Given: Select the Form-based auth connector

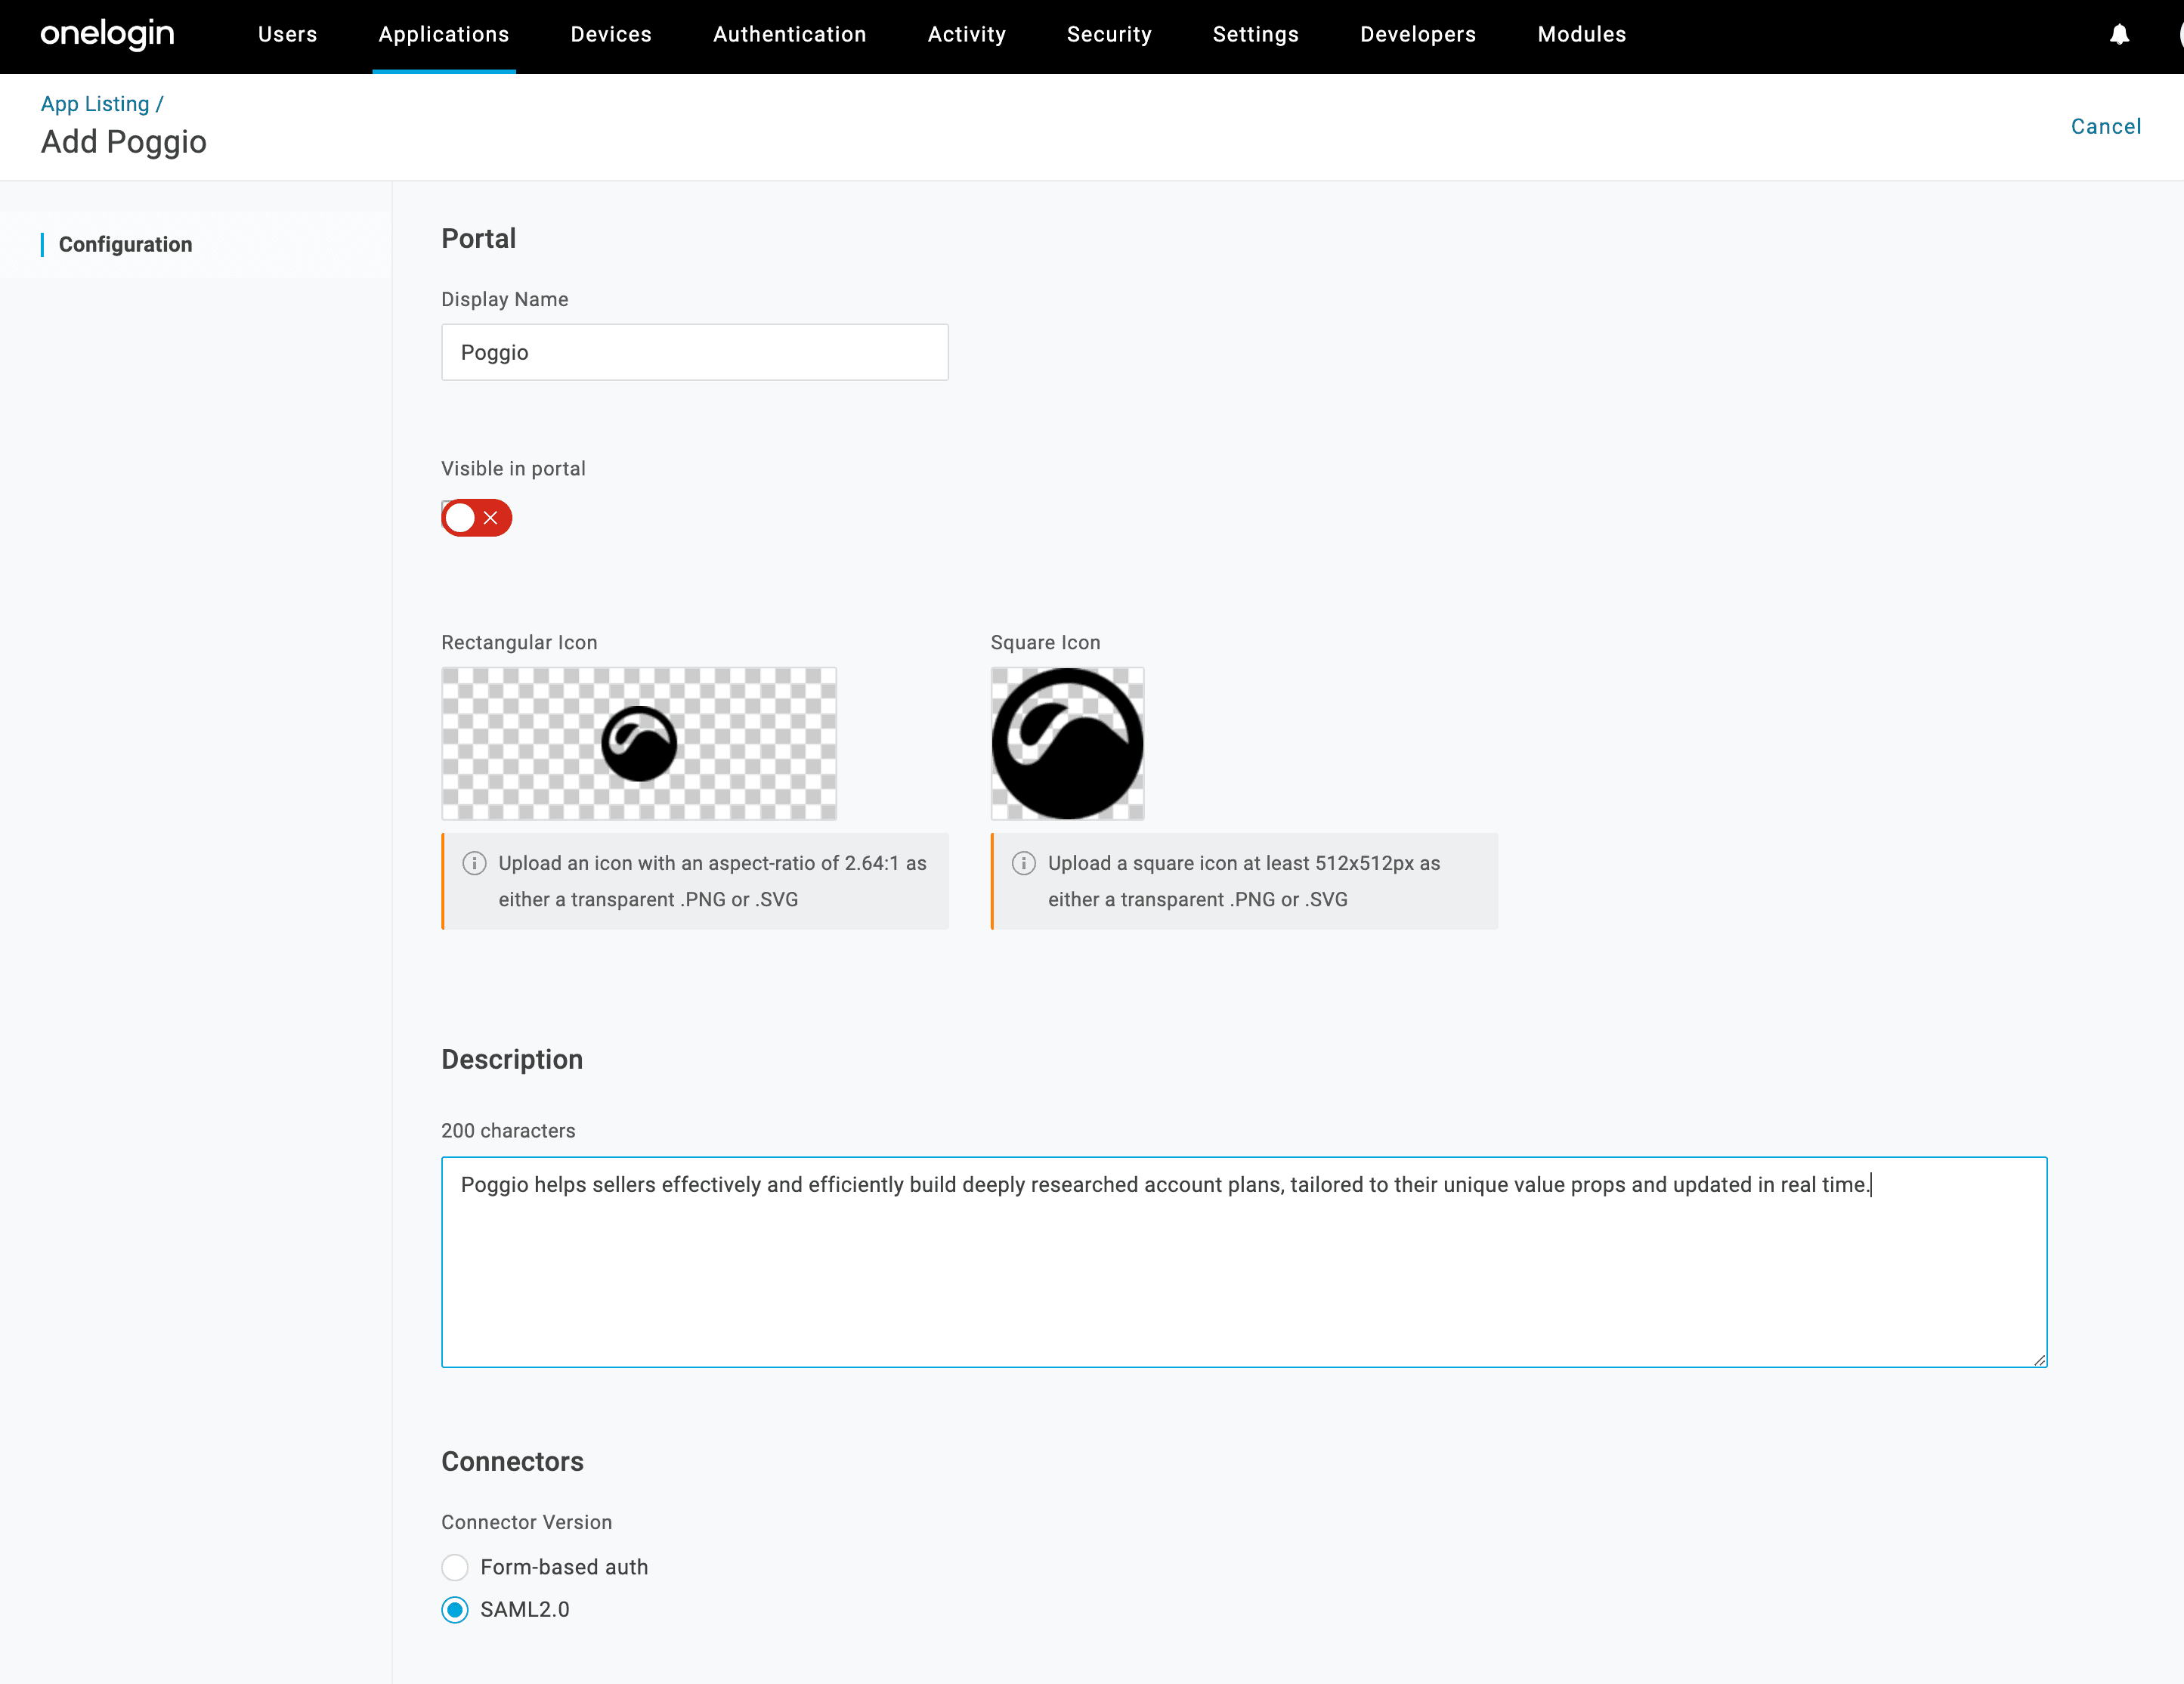Looking at the screenshot, I should (455, 1567).
